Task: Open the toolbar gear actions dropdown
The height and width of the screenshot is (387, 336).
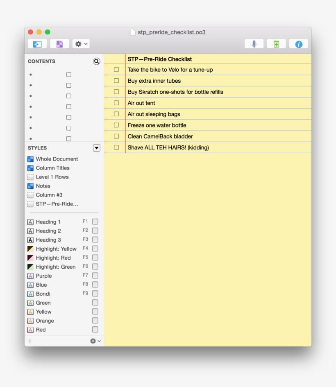Action: click(81, 44)
